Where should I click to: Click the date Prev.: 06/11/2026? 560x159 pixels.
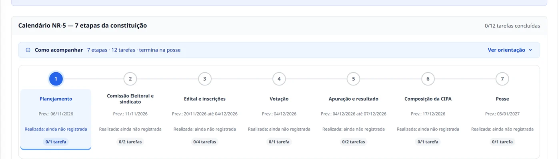tap(56, 114)
